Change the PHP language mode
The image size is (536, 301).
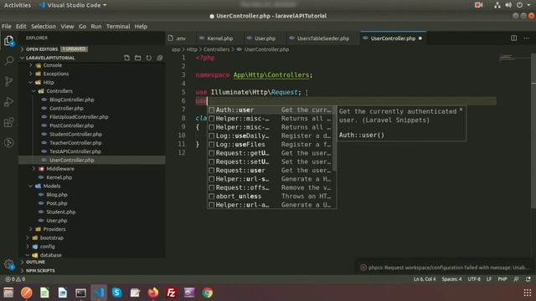(502, 278)
